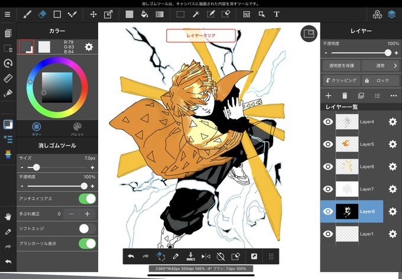Switch to the パレット tab
Screen dimensions: 402x279
77,128
